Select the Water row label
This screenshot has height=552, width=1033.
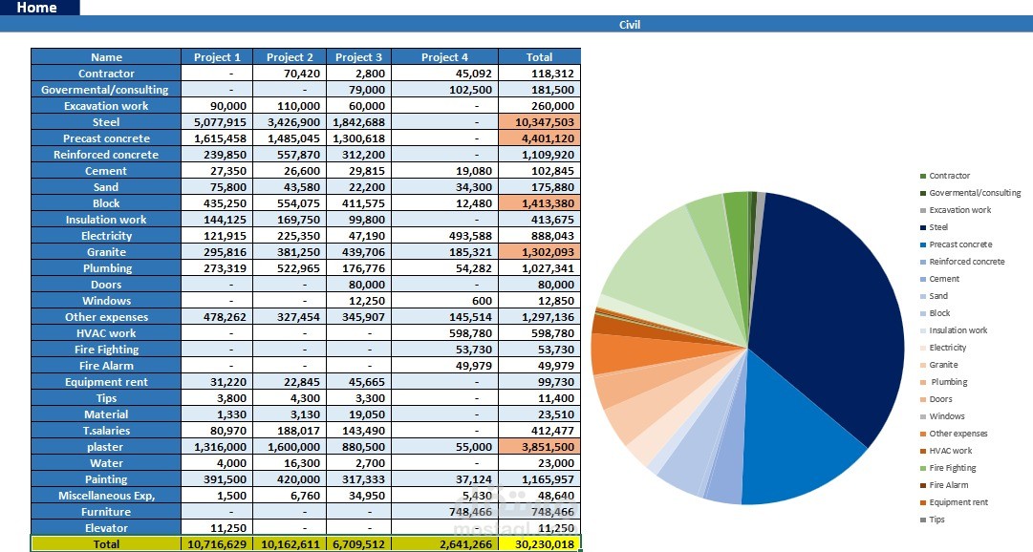106,463
